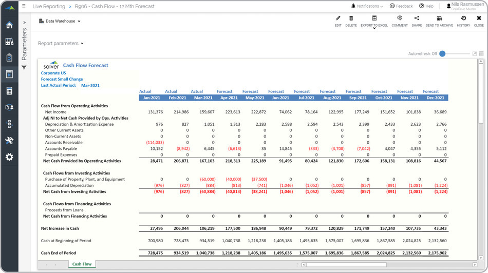The height and width of the screenshot is (273, 488).
Task: Open the Comment speech bubble tool
Action: [399, 19]
